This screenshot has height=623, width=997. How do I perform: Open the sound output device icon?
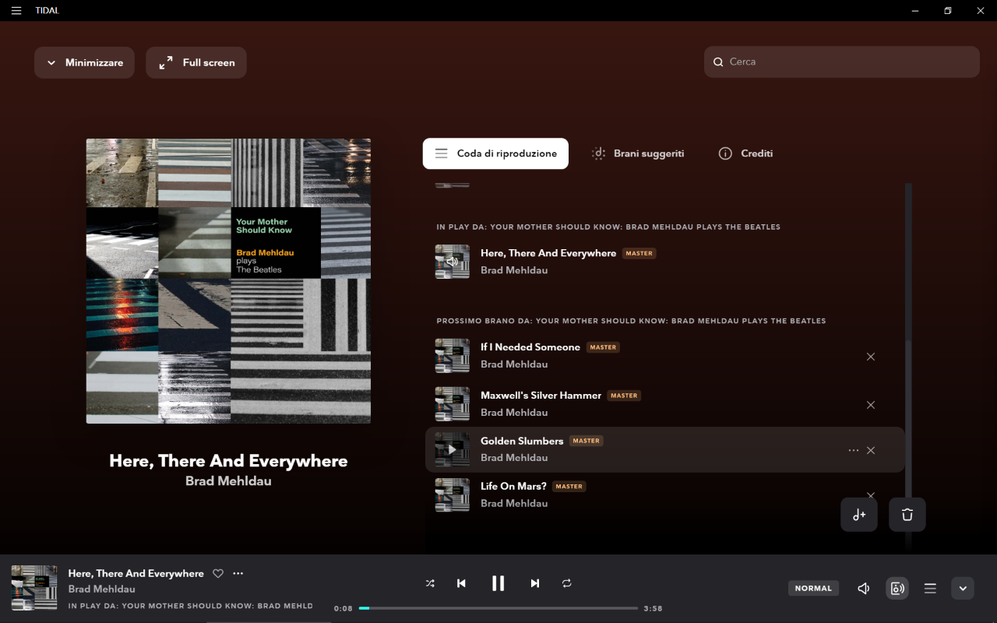[x=897, y=589]
